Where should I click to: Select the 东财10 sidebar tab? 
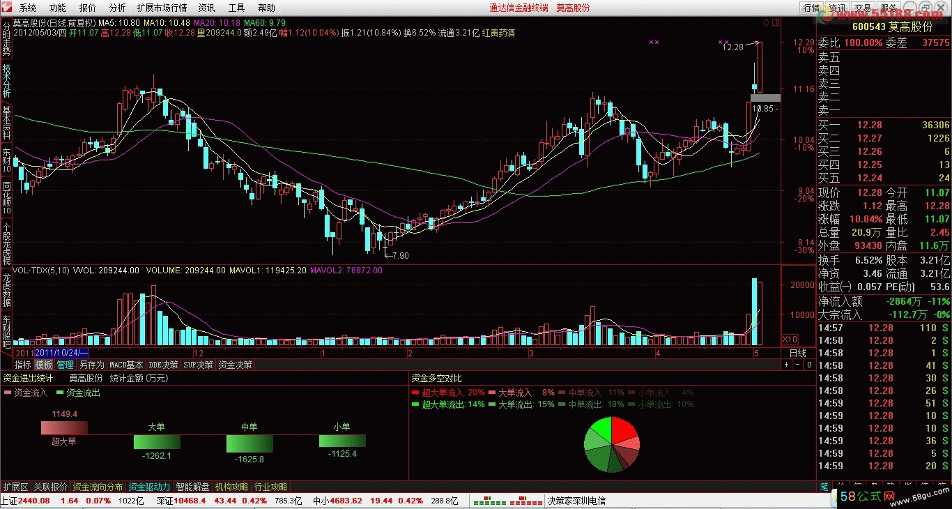pyautogui.click(x=6, y=160)
